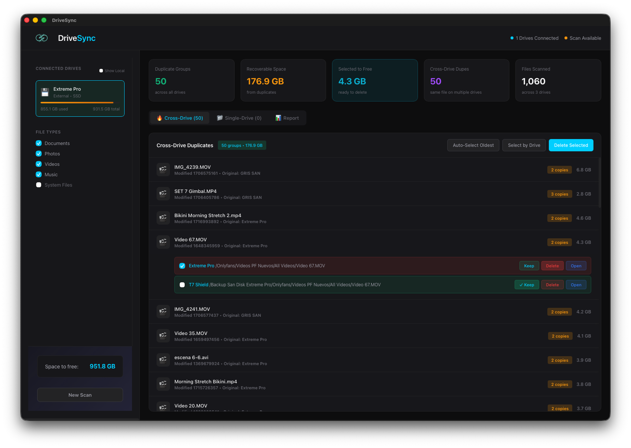
Task: Click the chart icon on the Report tab
Action: 278,118
